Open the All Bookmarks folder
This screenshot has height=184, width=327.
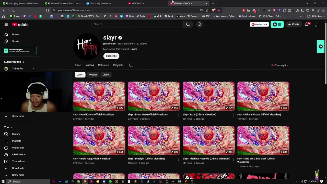[316, 16]
